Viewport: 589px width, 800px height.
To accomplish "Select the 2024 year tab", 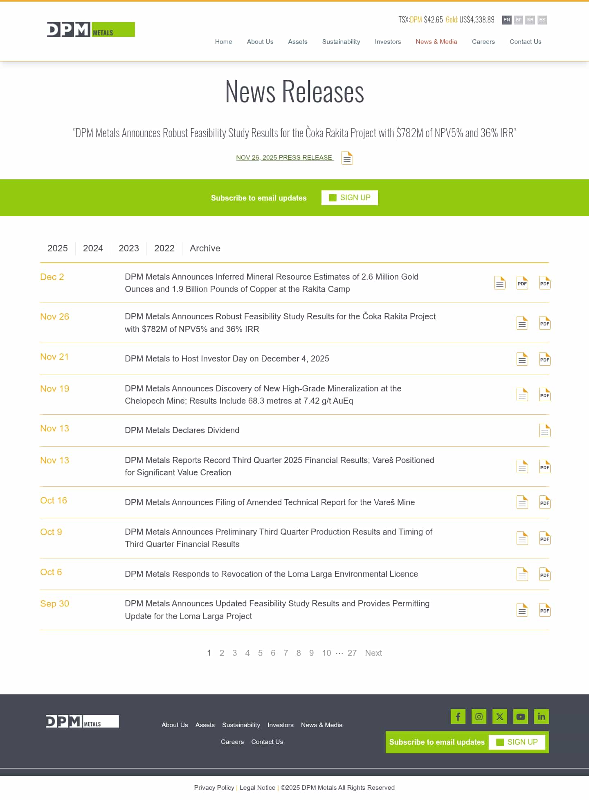I will (x=93, y=248).
